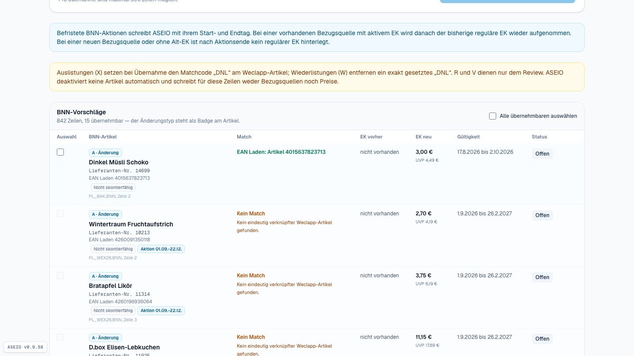The height and width of the screenshot is (356, 634).
Task: Tick the Alle übernehmbaren auswählen checkbox
Action: (x=493, y=116)
